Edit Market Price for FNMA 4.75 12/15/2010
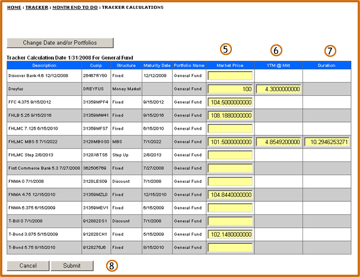 point(230,195)
